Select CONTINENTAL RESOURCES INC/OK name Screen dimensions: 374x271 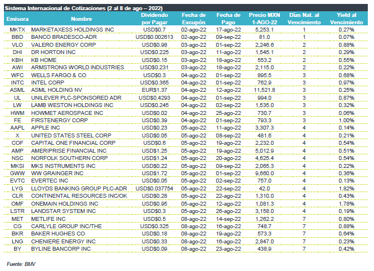pos(79,196)
